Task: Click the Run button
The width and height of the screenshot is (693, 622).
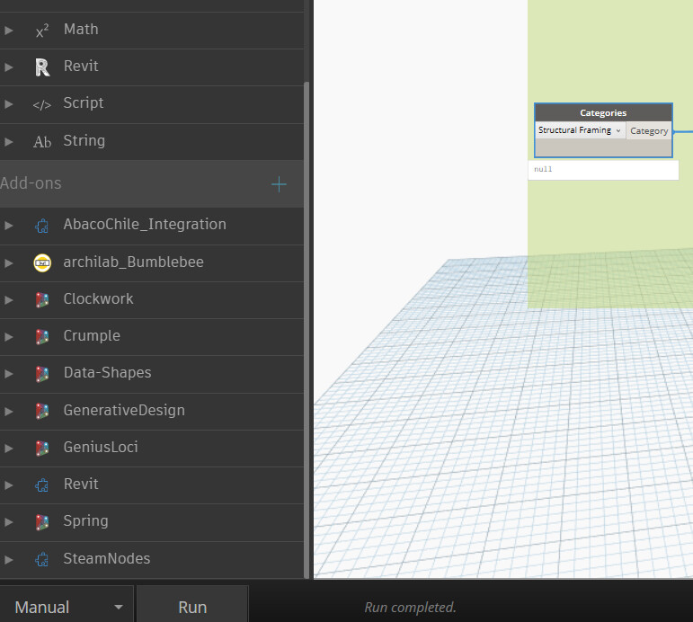Action: (192, 607)
